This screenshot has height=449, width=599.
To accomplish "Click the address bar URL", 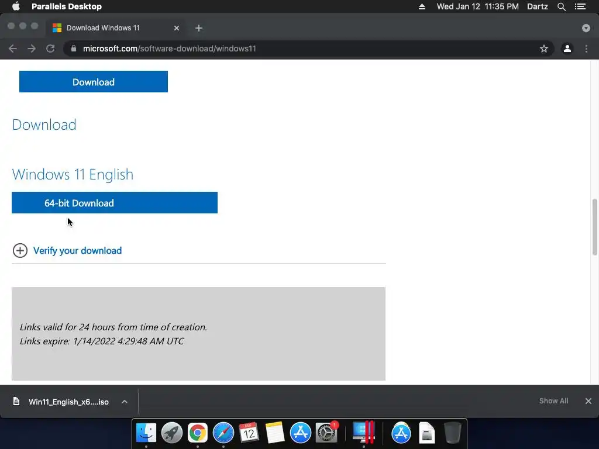I will pyautogui.click(x=169, y=49).
